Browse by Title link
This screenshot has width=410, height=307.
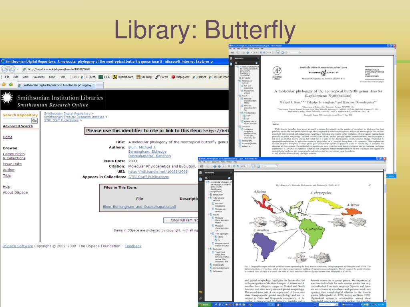[x=6, y=176]
